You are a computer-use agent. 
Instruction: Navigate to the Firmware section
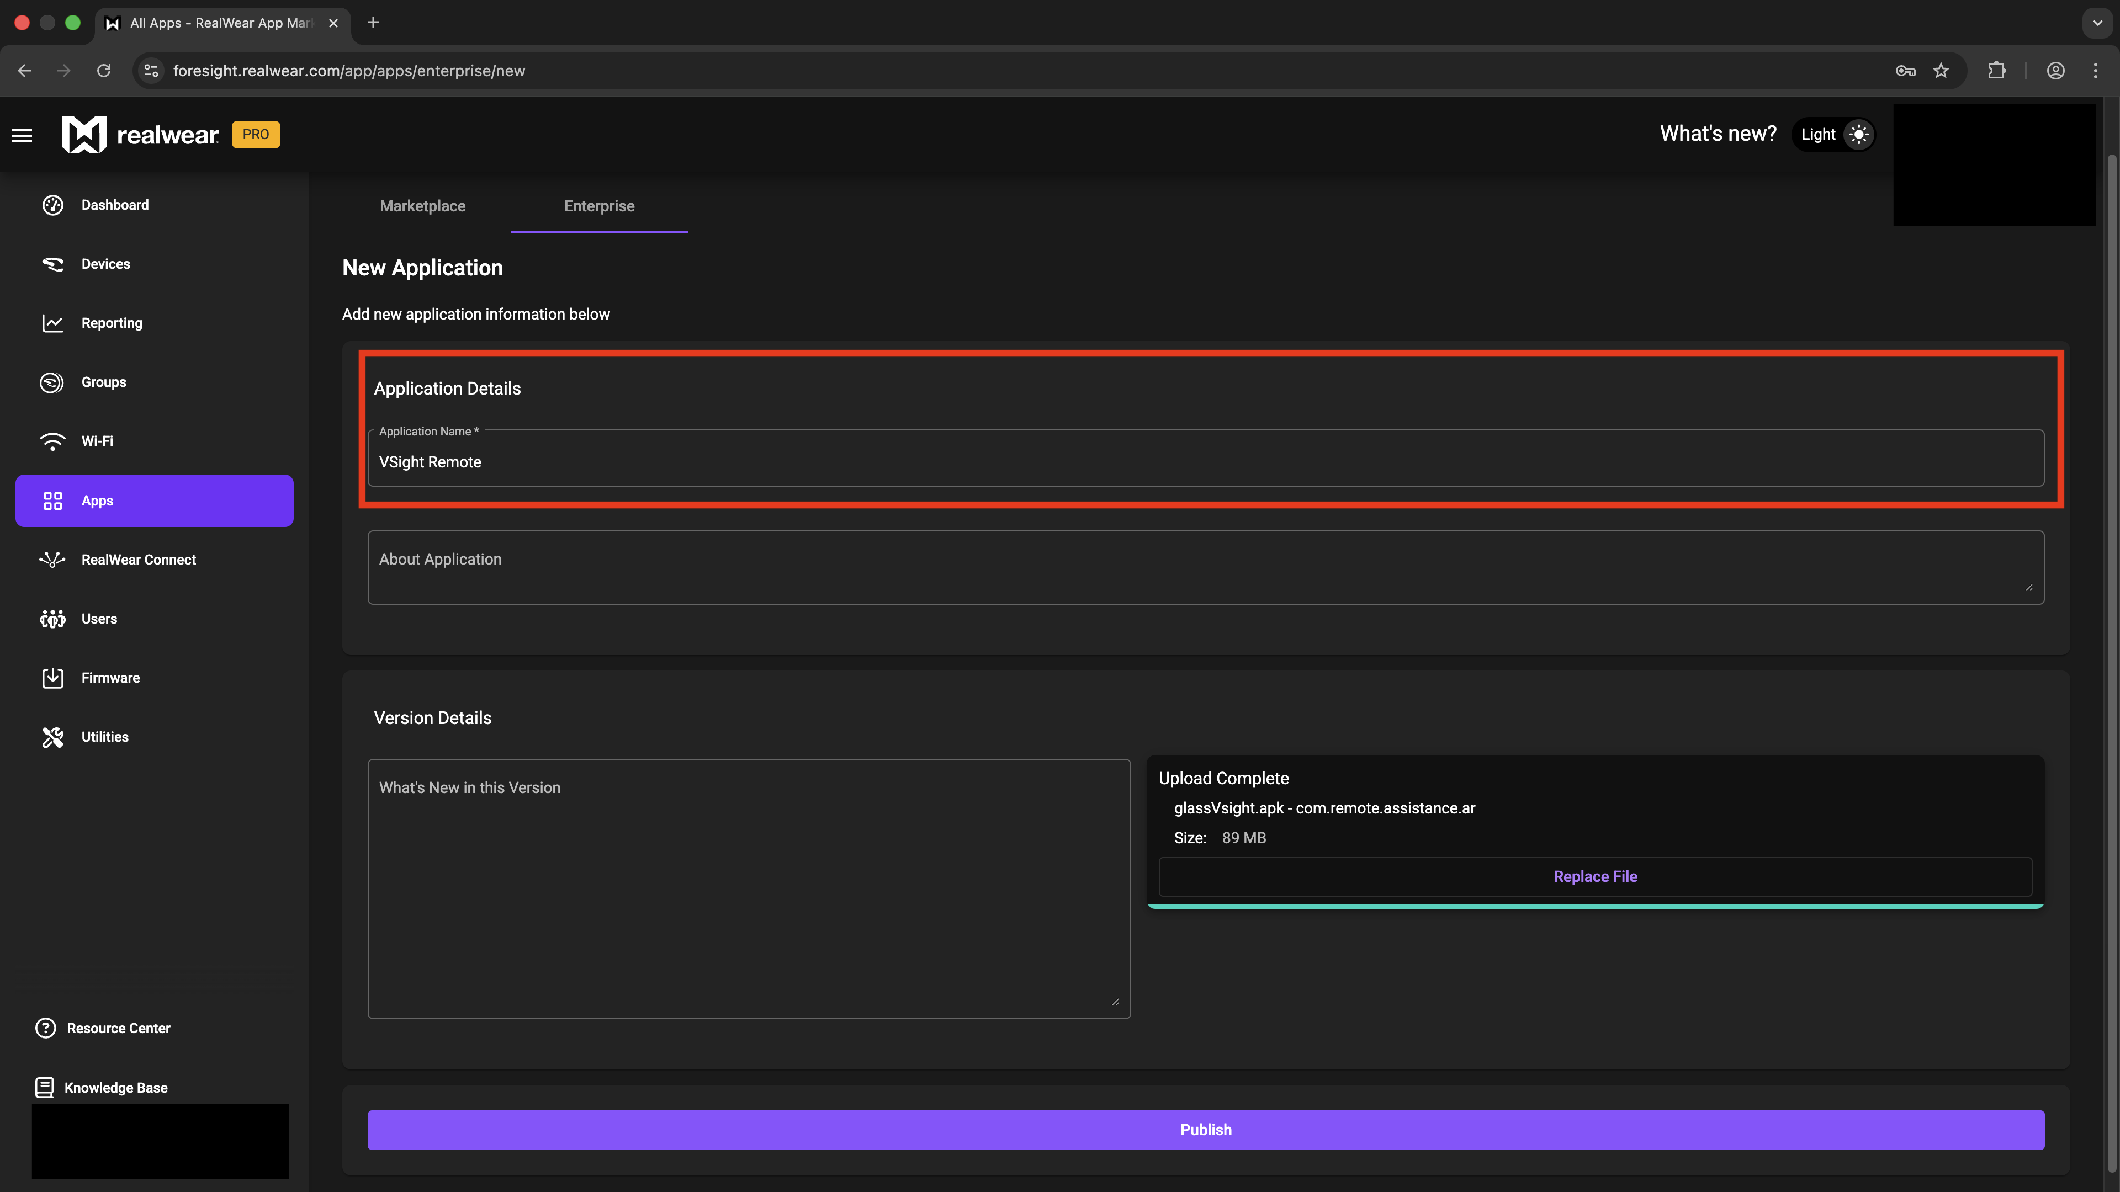pyautogui.click(x=155, y=678)
